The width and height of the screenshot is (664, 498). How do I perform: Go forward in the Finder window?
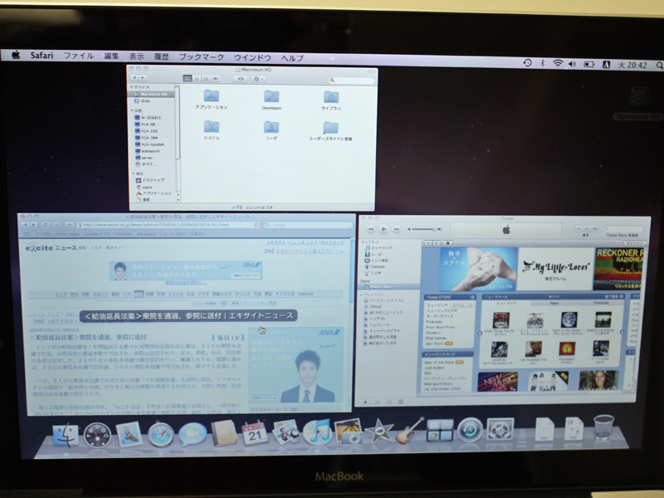[x=143, y=77]
